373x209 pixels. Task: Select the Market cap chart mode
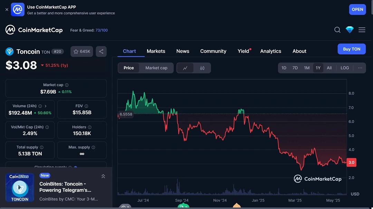tap(156, 68)
